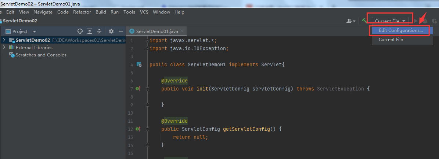The image size is (439, 159).
Task: Click the Run with Coverage icon
Action: point(434,21)
